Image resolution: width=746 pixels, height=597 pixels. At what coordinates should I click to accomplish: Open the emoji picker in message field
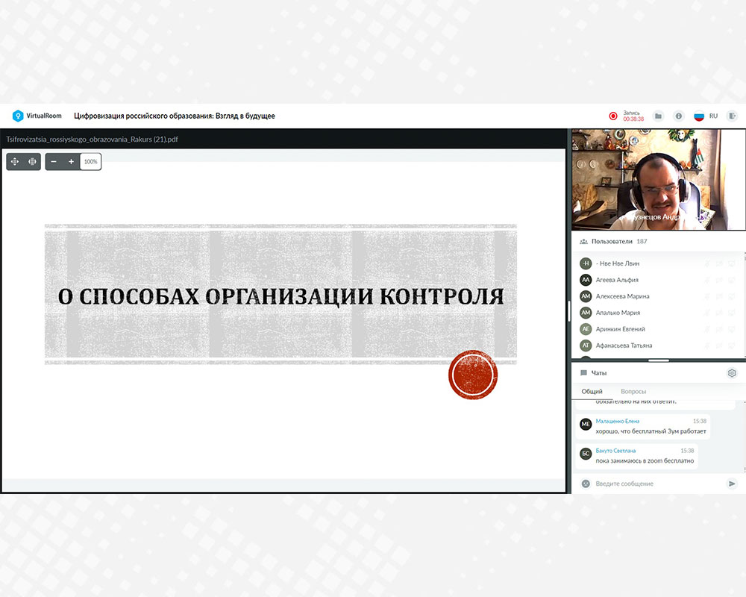tap(586, 484)
